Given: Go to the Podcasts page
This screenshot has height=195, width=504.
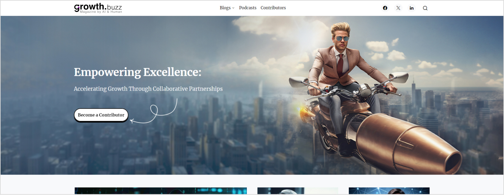Looking at the screenshot, I should point(247,8).
